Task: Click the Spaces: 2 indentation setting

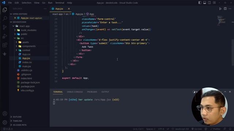Action: 151,129
